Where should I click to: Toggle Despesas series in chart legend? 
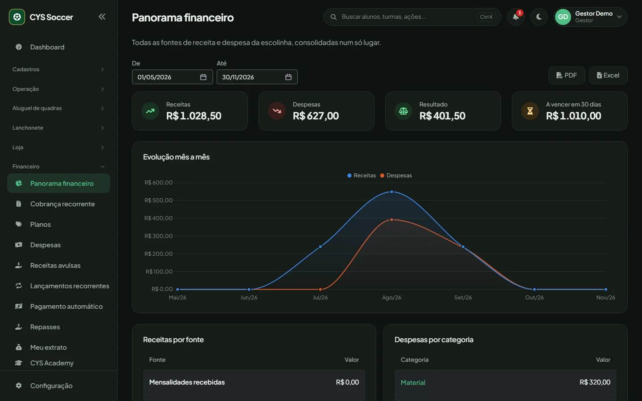(x=396, y=176)
